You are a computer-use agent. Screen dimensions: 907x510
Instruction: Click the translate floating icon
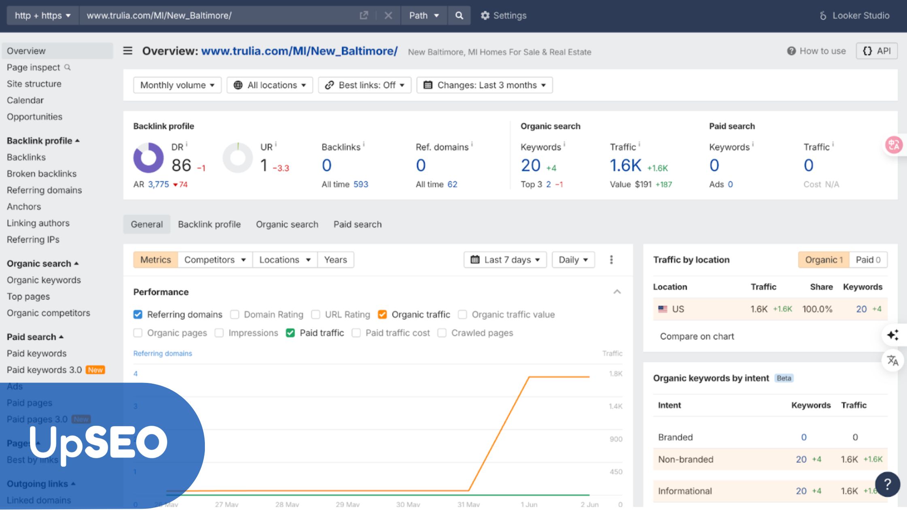892,360
